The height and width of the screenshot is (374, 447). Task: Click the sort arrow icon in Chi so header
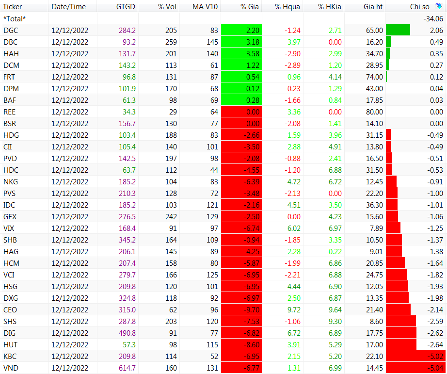tap(439, 6)
